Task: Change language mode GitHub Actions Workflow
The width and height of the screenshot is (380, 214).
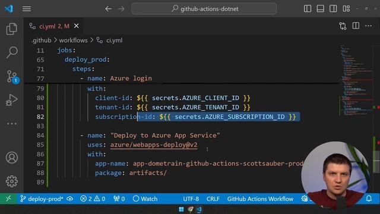Action: click(260, 199)
